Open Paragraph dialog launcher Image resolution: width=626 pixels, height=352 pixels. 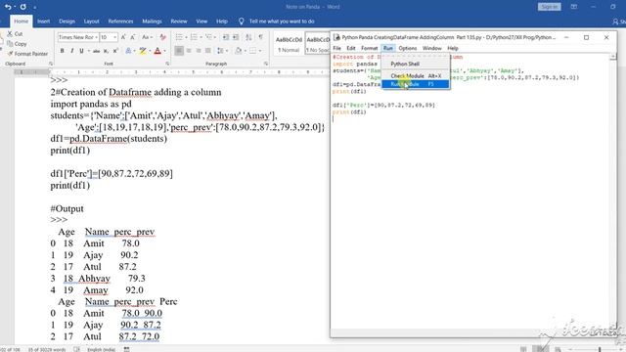(x=265, y=64)
